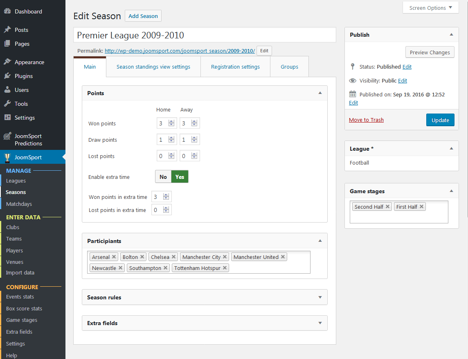
Task: Edit the Published status link
Action: point(407,67)
